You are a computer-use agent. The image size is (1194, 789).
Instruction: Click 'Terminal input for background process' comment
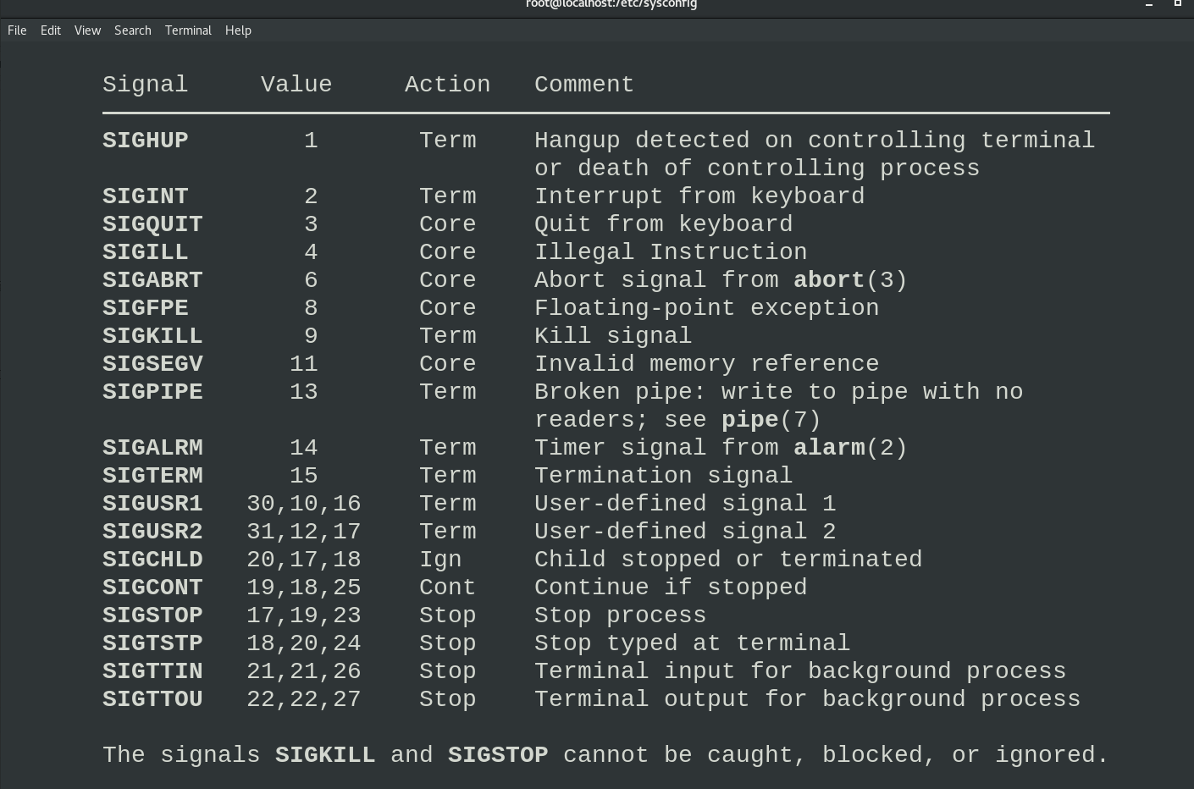(800, 671)
